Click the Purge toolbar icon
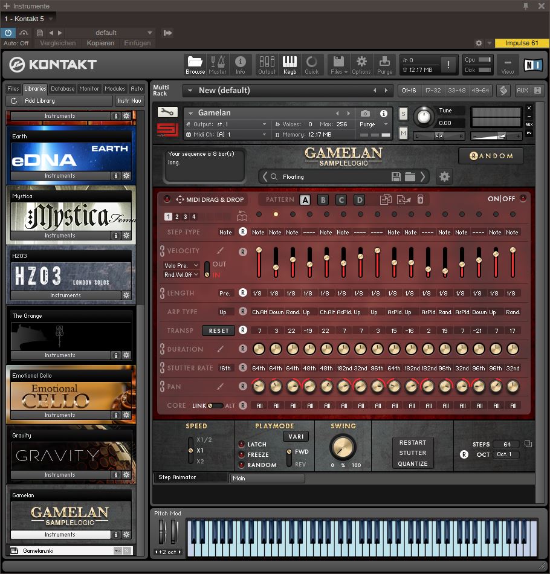Viewport: 550px width, 574px height. pyautogui.click(x=384, y=65)
